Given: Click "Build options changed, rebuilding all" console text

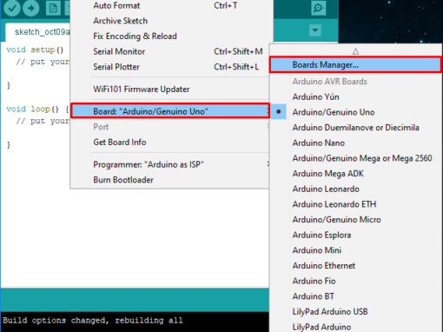Looking at the screenshot, I should click(x=93, y=321).
